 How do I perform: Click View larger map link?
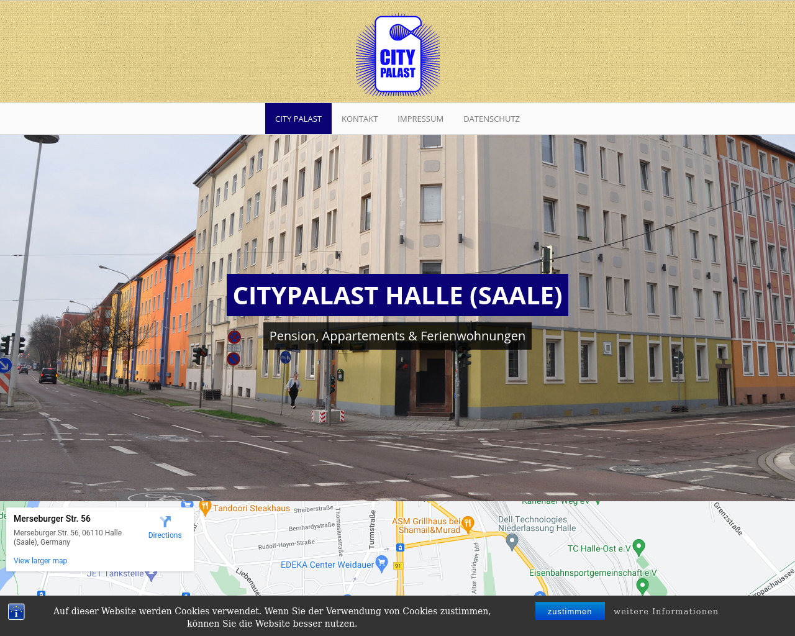click(40, 561)
